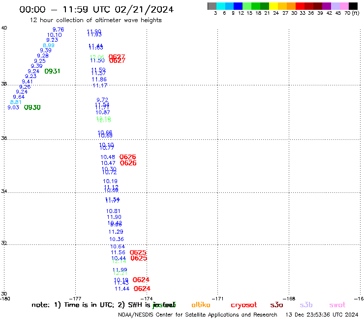Click the wave height value 11.90
This screenshot has height=319, width=364.
pyautogui.click(x=114, y=217)
